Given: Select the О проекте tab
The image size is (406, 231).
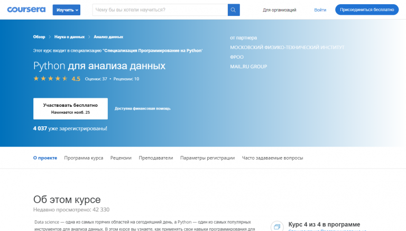Looking at the screenshot, I should point(45,158).
